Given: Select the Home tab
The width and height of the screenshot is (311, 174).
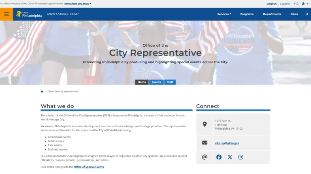Looking at the screenshot, I should 142,82.
